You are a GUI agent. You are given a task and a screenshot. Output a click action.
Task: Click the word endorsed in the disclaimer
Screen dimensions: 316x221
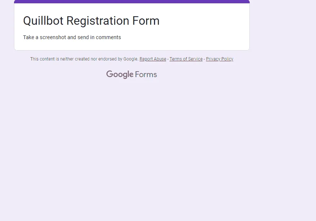click(x=108, y=59)
